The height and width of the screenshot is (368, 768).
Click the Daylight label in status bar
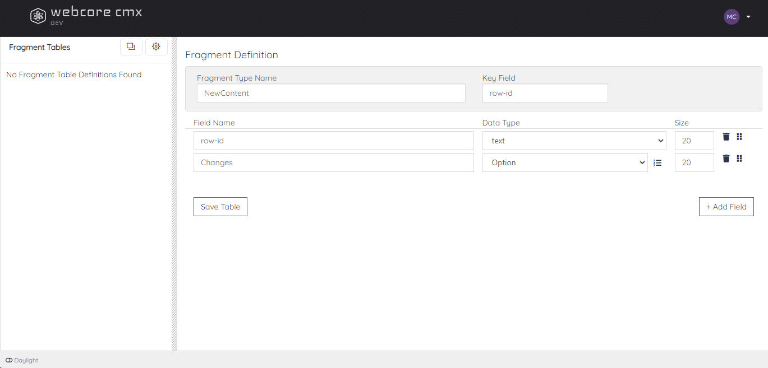pos(26,360)
